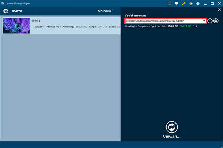Open the output folder icon

(216, 21)
